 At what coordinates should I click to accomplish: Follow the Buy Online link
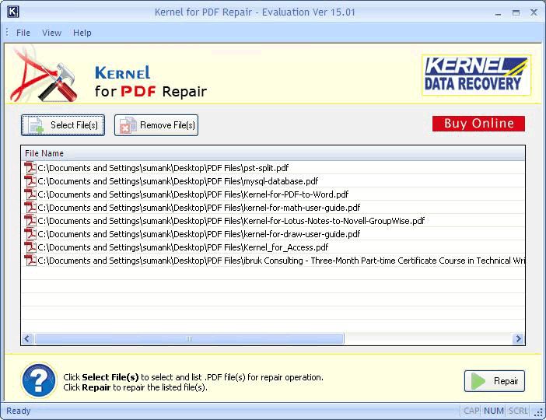tap(478, 124)
